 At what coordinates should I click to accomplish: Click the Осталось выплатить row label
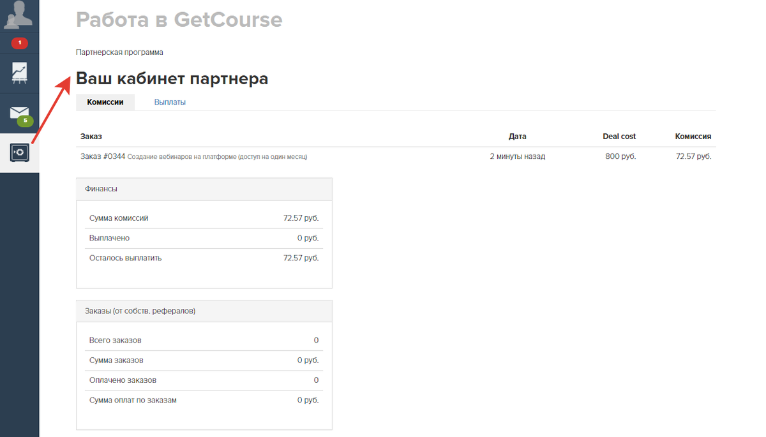(126, 258)
